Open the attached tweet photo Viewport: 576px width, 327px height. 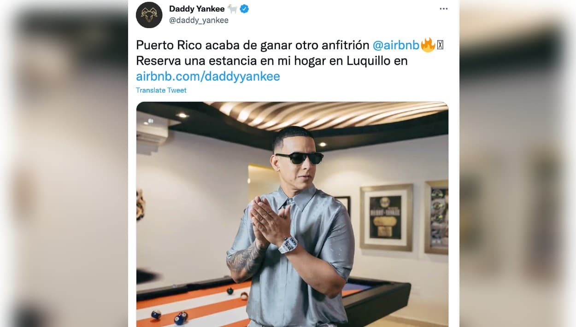292,214
